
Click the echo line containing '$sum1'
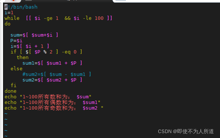[x=52, y=102]
